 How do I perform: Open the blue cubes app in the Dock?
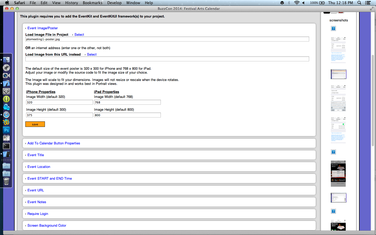pos(6,107)
